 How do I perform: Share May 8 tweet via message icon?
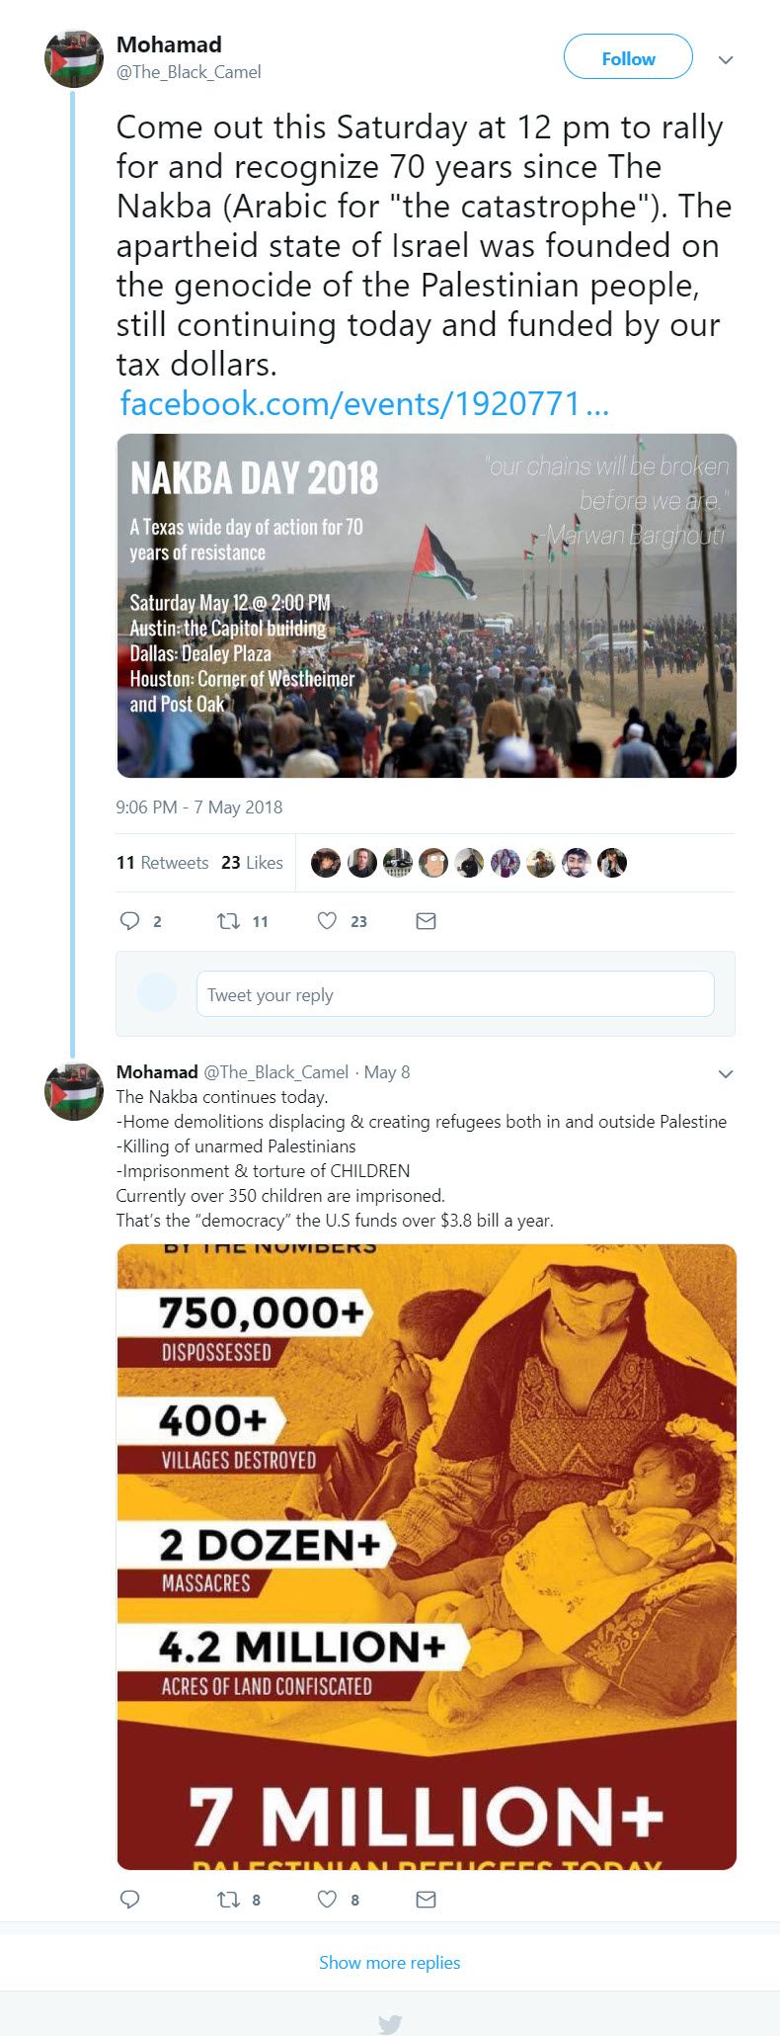click(x=426, y=1899)
